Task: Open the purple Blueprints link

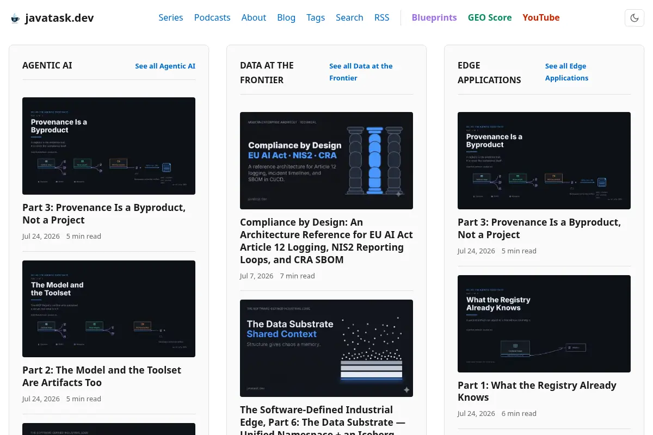Action: click(434, 17)
